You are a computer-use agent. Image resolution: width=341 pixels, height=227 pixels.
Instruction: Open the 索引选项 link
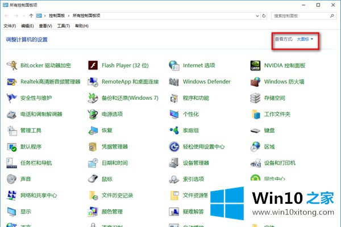193,179
